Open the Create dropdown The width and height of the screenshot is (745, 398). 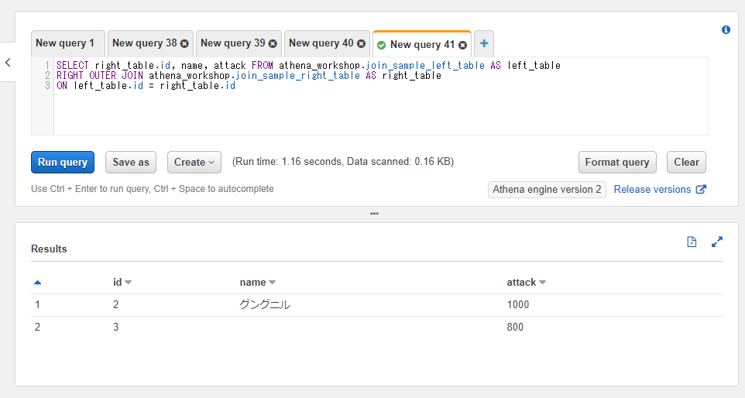194,163
